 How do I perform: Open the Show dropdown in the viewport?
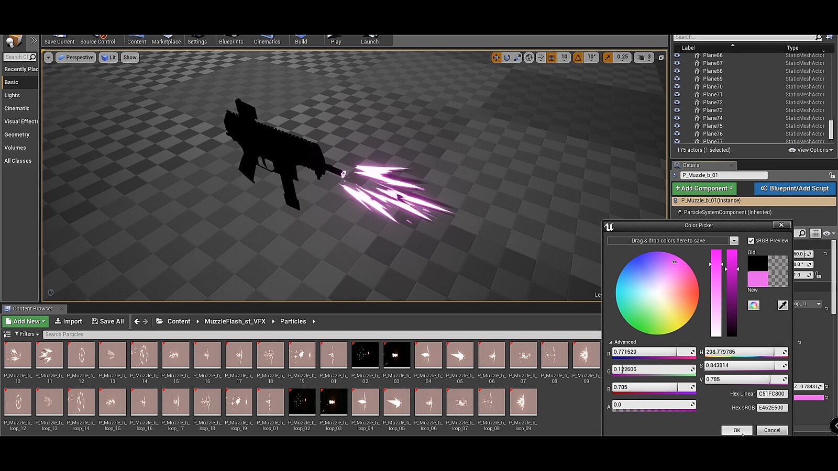coord(129,58)
